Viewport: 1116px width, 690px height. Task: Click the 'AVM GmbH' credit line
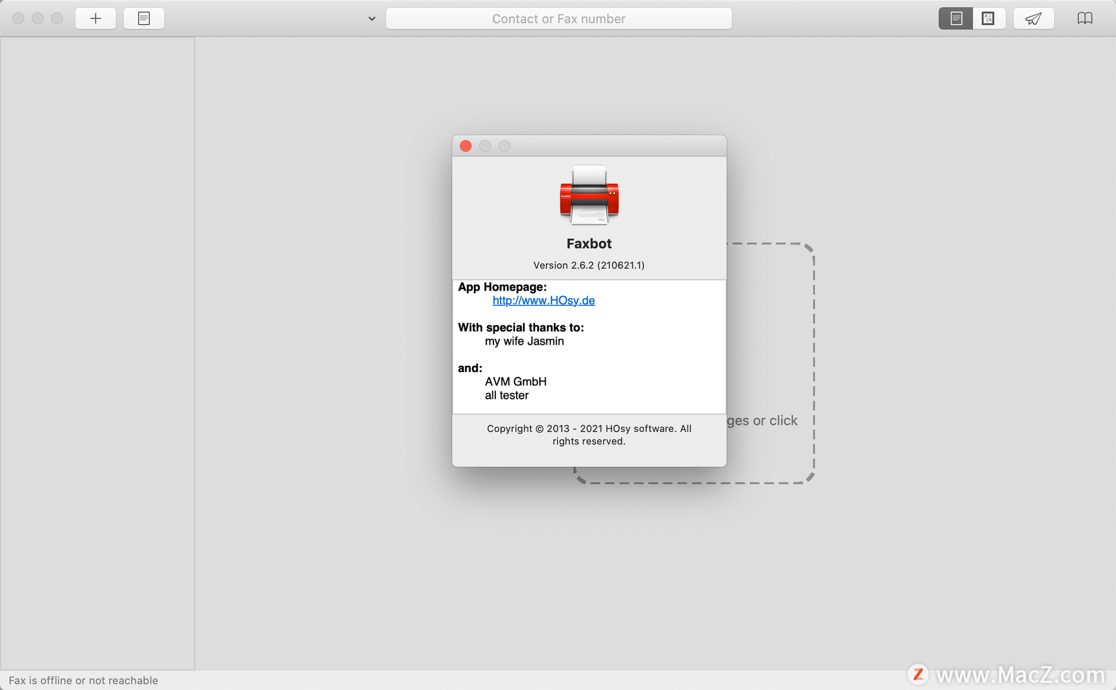pyautogui.click(x=516, y=382)
